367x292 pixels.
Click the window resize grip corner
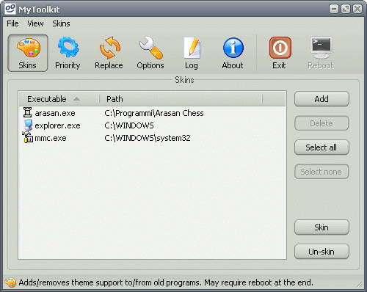[360, 284]
